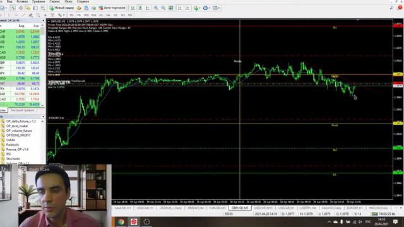Click the Market Watch scrollbar down arrow
Screen dimensions: 404x227
point(43,105)
